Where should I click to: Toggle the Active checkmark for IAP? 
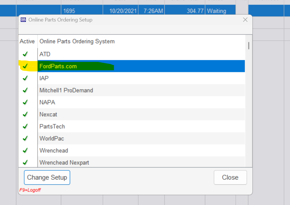point(25,78)
